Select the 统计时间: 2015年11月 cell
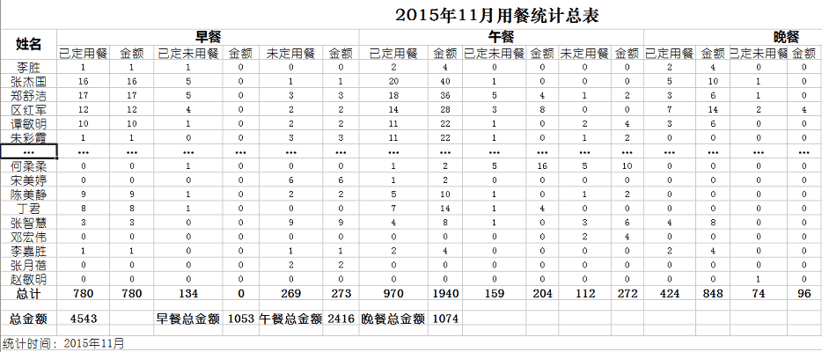The image size is (822, 352). tap(63, 343)
